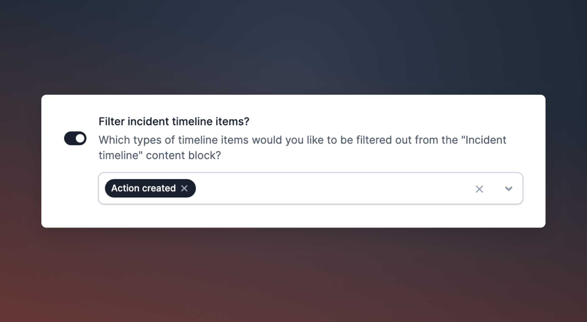Click the small X on Action created

tap(184, 188)
